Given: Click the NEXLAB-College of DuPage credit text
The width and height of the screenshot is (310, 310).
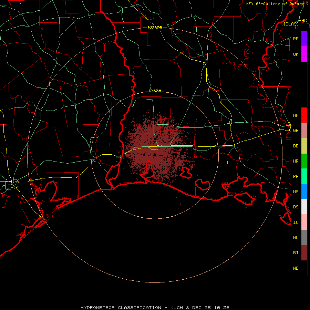Looking at the screenshot, I should tap(277, 4).
